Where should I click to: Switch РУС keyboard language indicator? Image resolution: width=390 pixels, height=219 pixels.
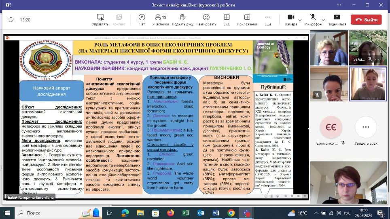347,213
